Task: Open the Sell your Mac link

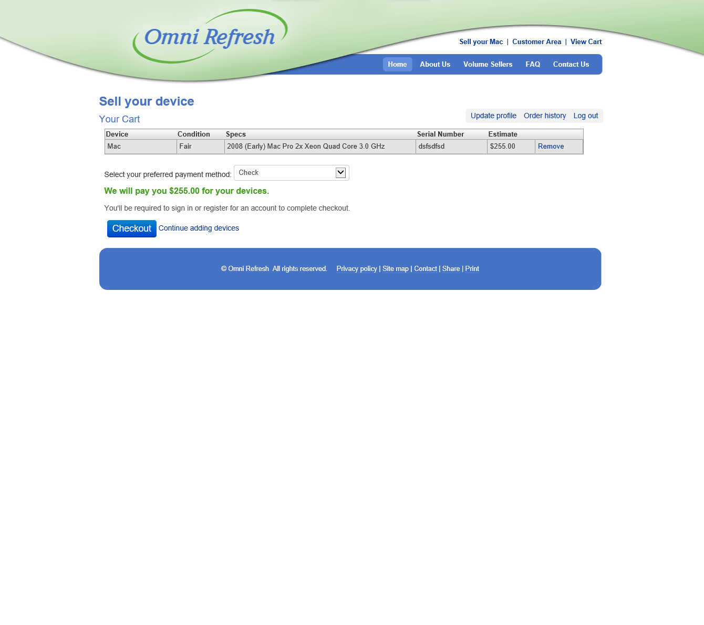Action: (481, 42)
